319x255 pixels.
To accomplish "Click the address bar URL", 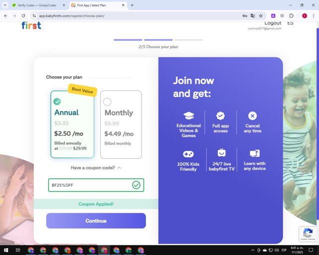I will pyautogui.click(x=72, y=16).
